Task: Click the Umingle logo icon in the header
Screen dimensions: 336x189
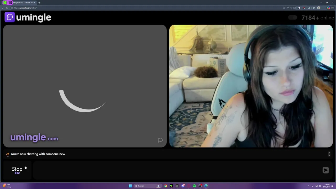Action: 10,17
